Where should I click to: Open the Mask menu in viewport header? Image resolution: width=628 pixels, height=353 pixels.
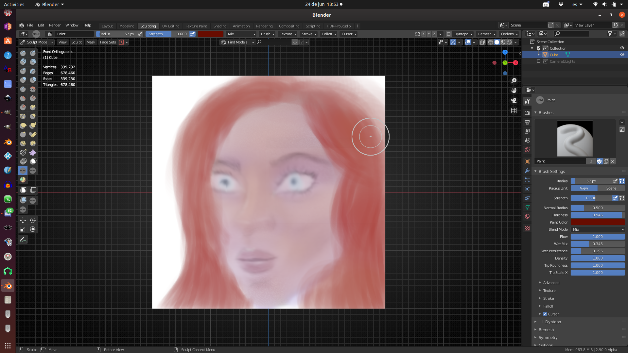pyautogui.click(x=91, y=42)
